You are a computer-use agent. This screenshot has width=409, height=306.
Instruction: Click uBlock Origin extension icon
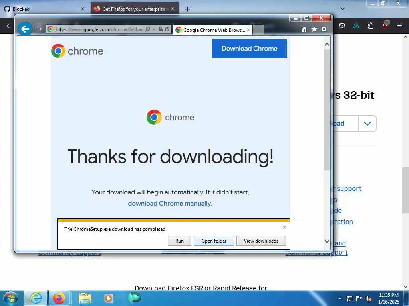pos(385,25)
